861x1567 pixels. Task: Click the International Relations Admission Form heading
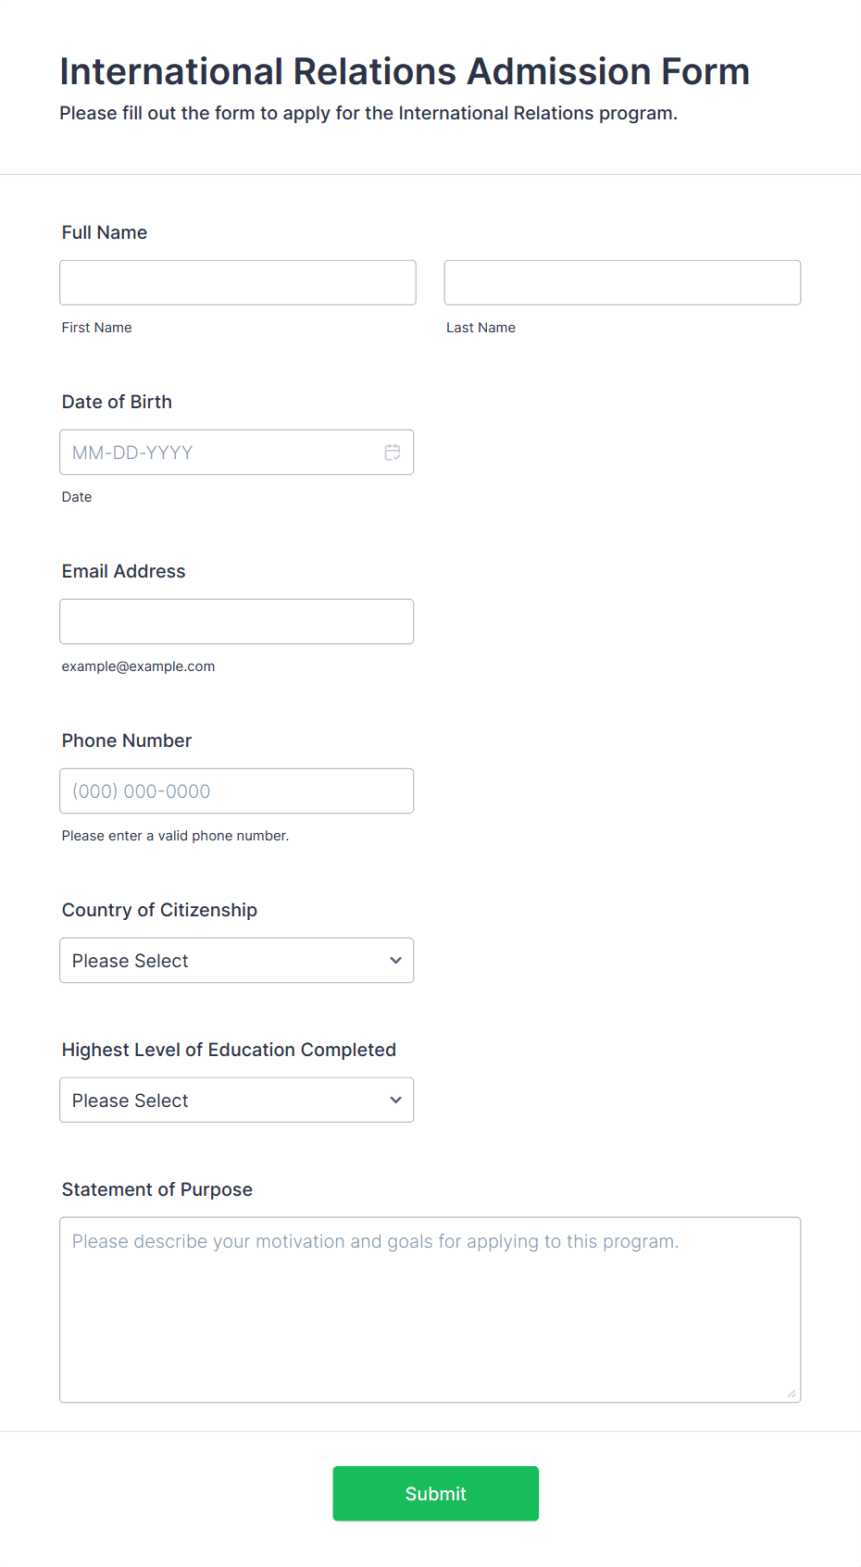coord(405,71)
